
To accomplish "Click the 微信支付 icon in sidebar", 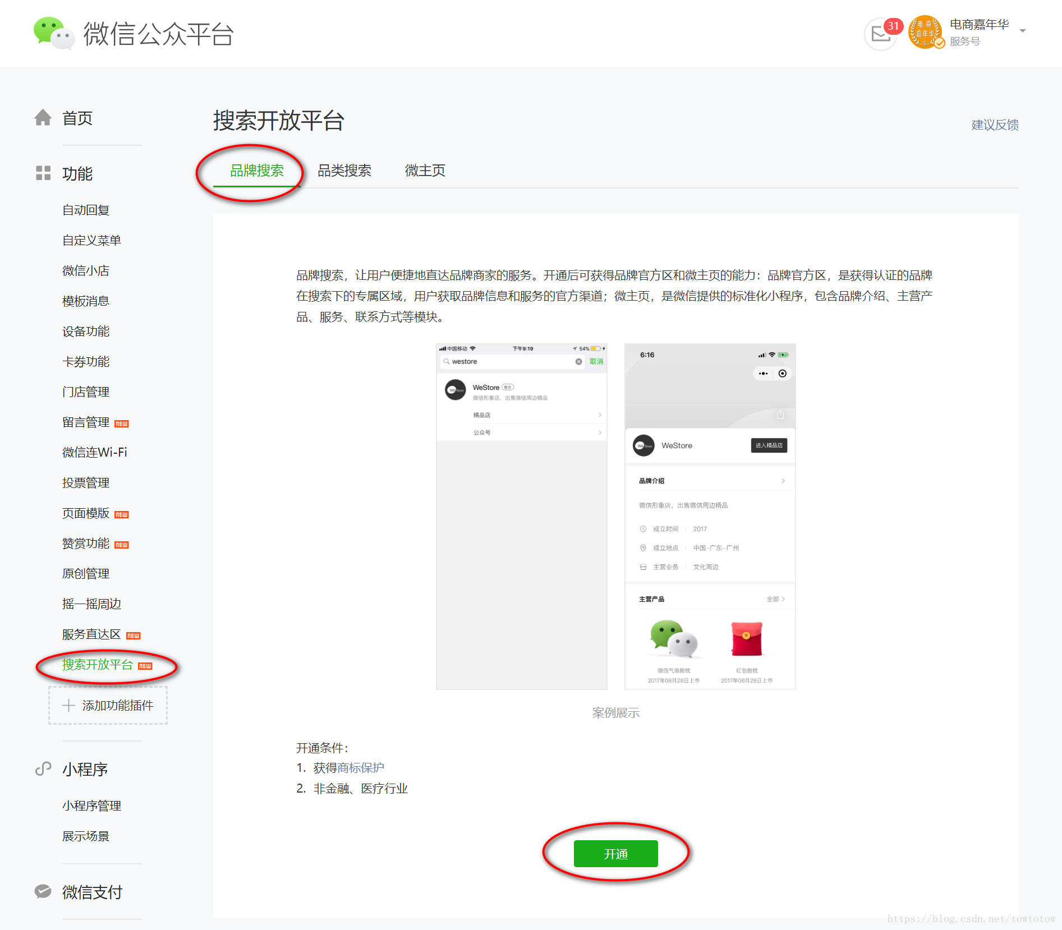I will tap(43, 891).
